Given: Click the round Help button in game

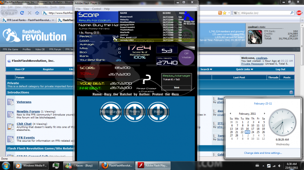Looking at the screenshot, I should point(158,112).
